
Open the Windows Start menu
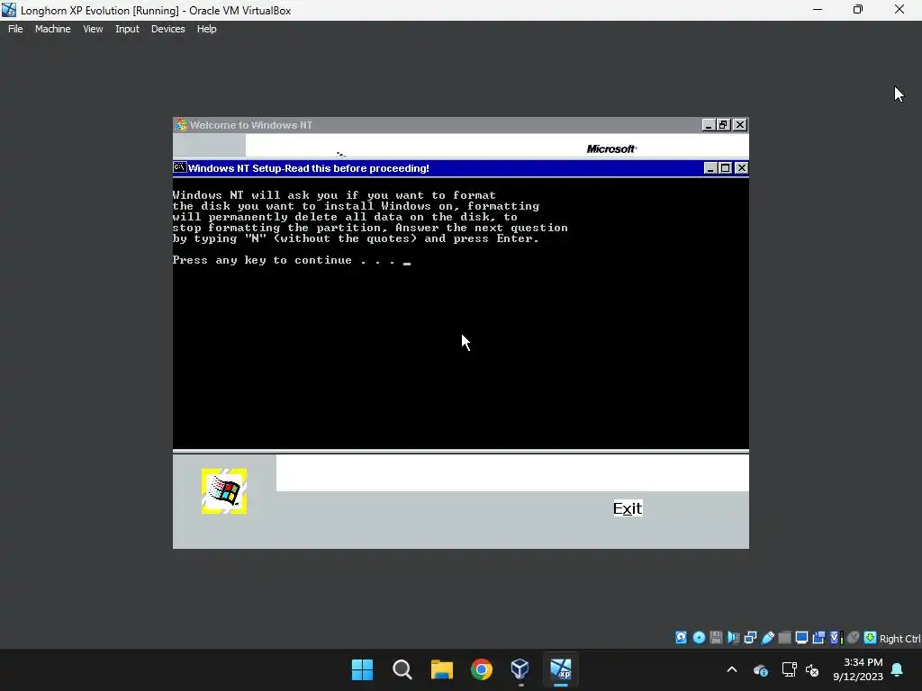pos(362,669)
